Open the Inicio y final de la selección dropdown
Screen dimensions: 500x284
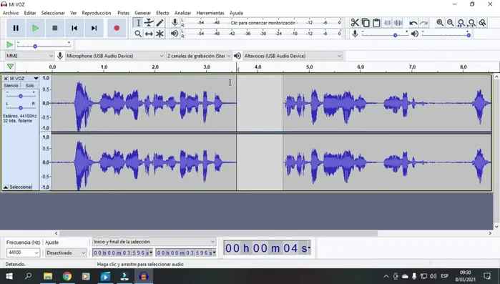pos(154,242)
